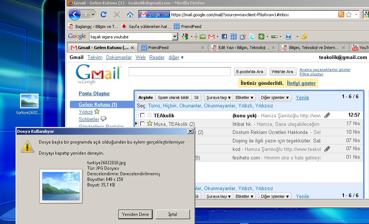Click inside the Gmail search field

tap(180, 71)
